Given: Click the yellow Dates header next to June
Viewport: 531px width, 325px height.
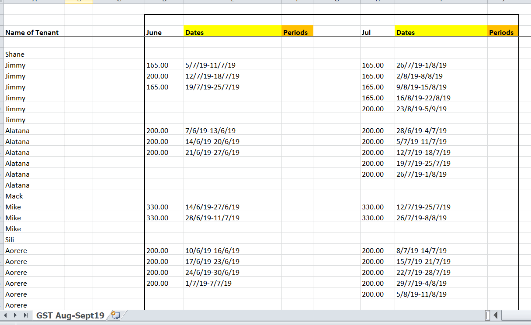Looking at the screenshot, I should point(233,31).
